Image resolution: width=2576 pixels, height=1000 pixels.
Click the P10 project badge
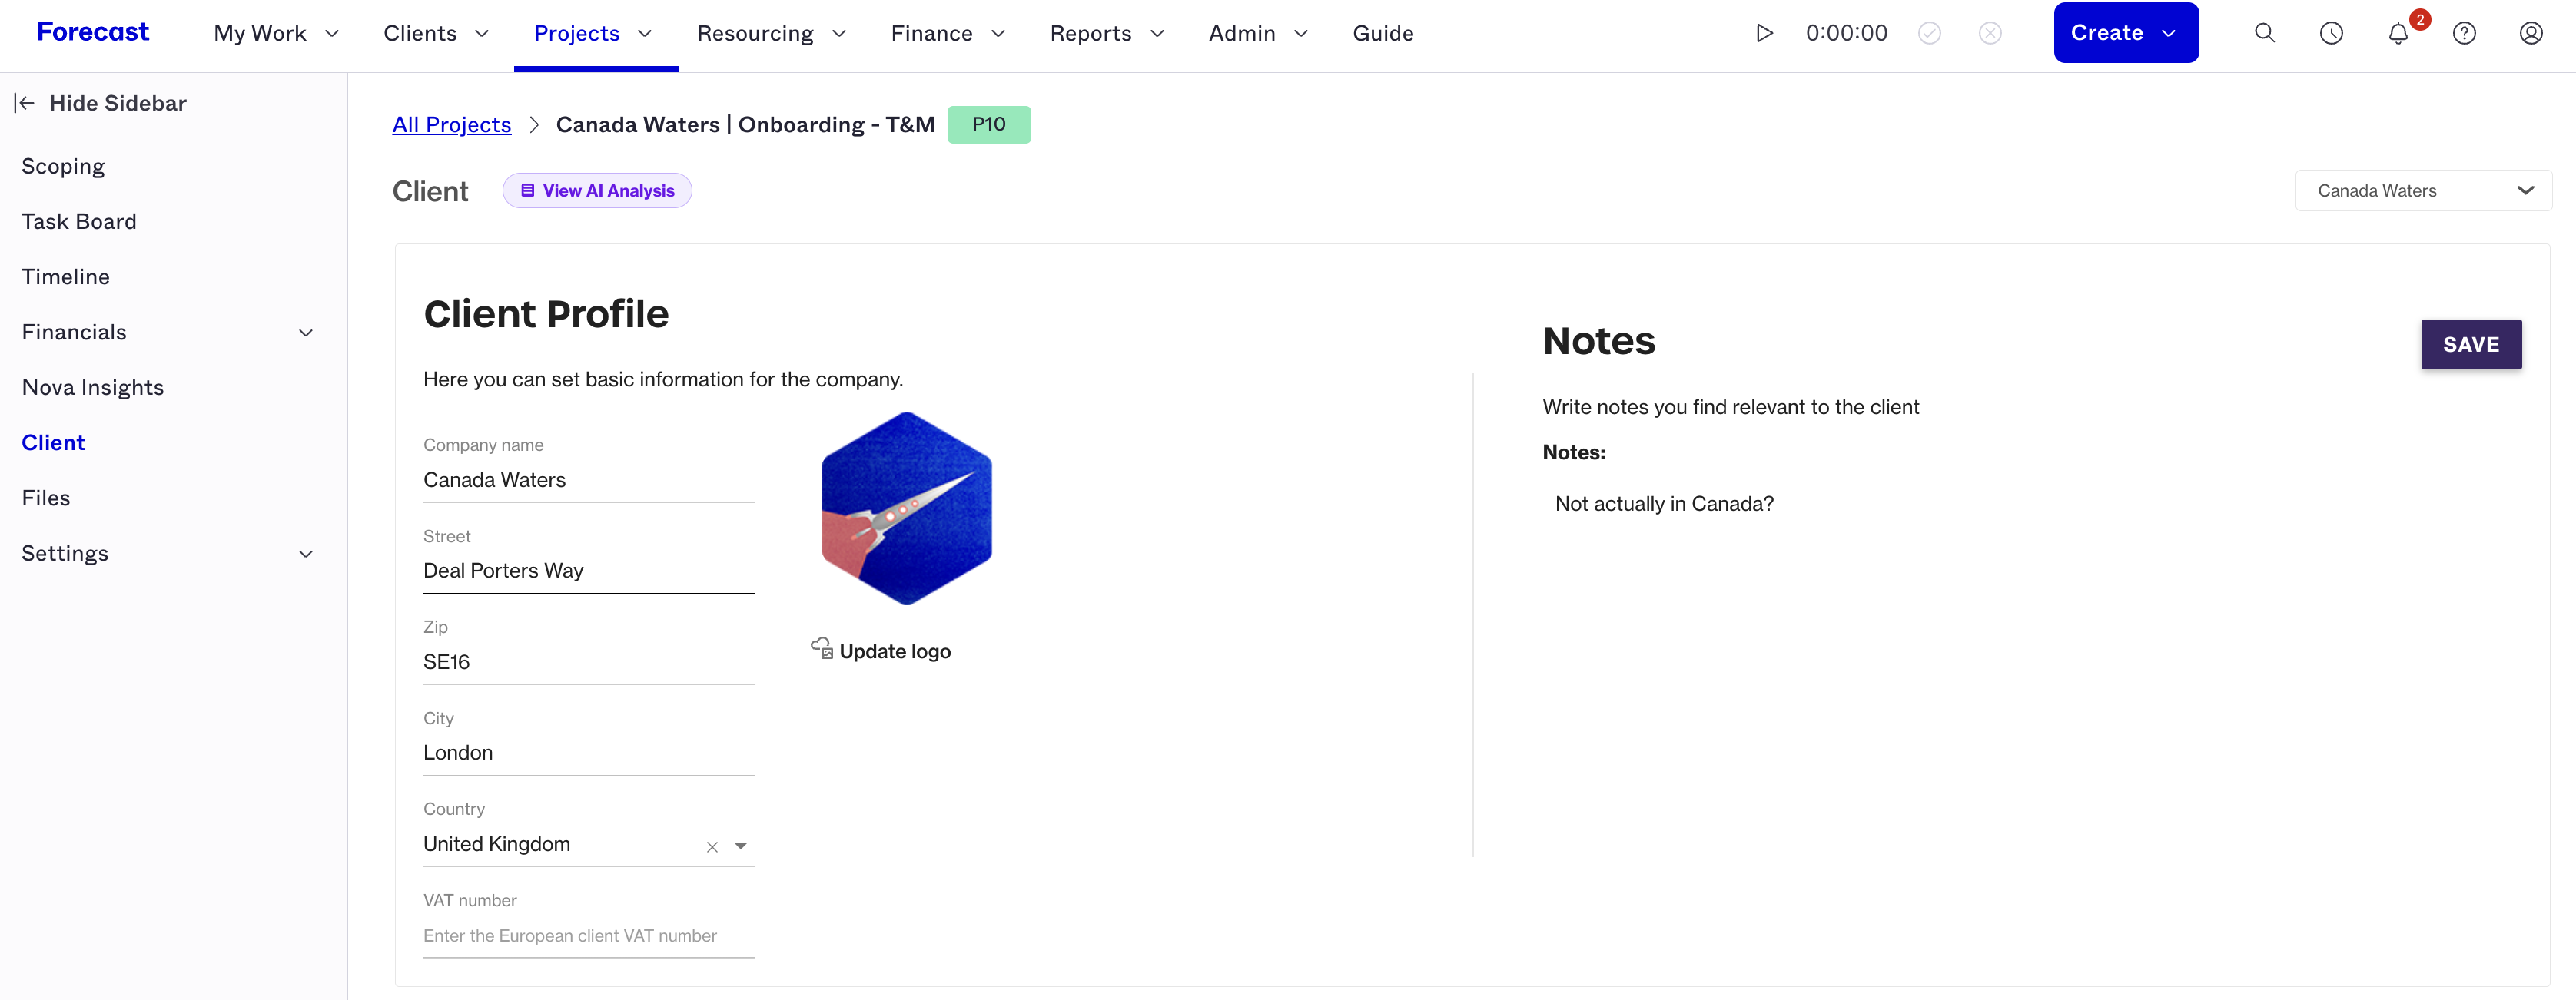coord(989,125)
